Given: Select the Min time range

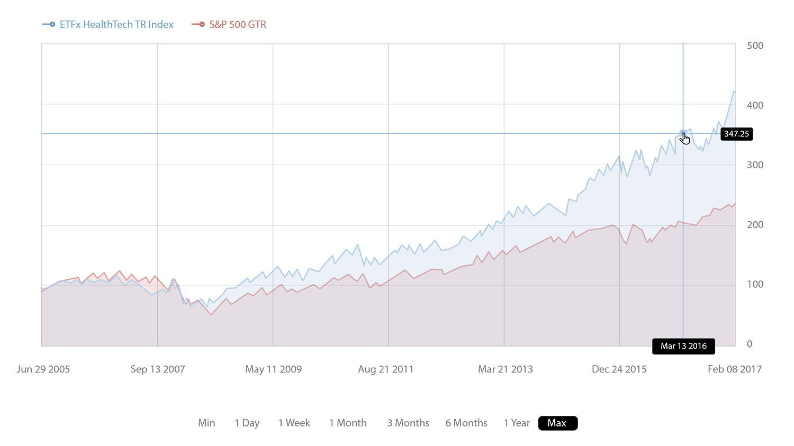Looking at the screenshot, I should (206, 423).
